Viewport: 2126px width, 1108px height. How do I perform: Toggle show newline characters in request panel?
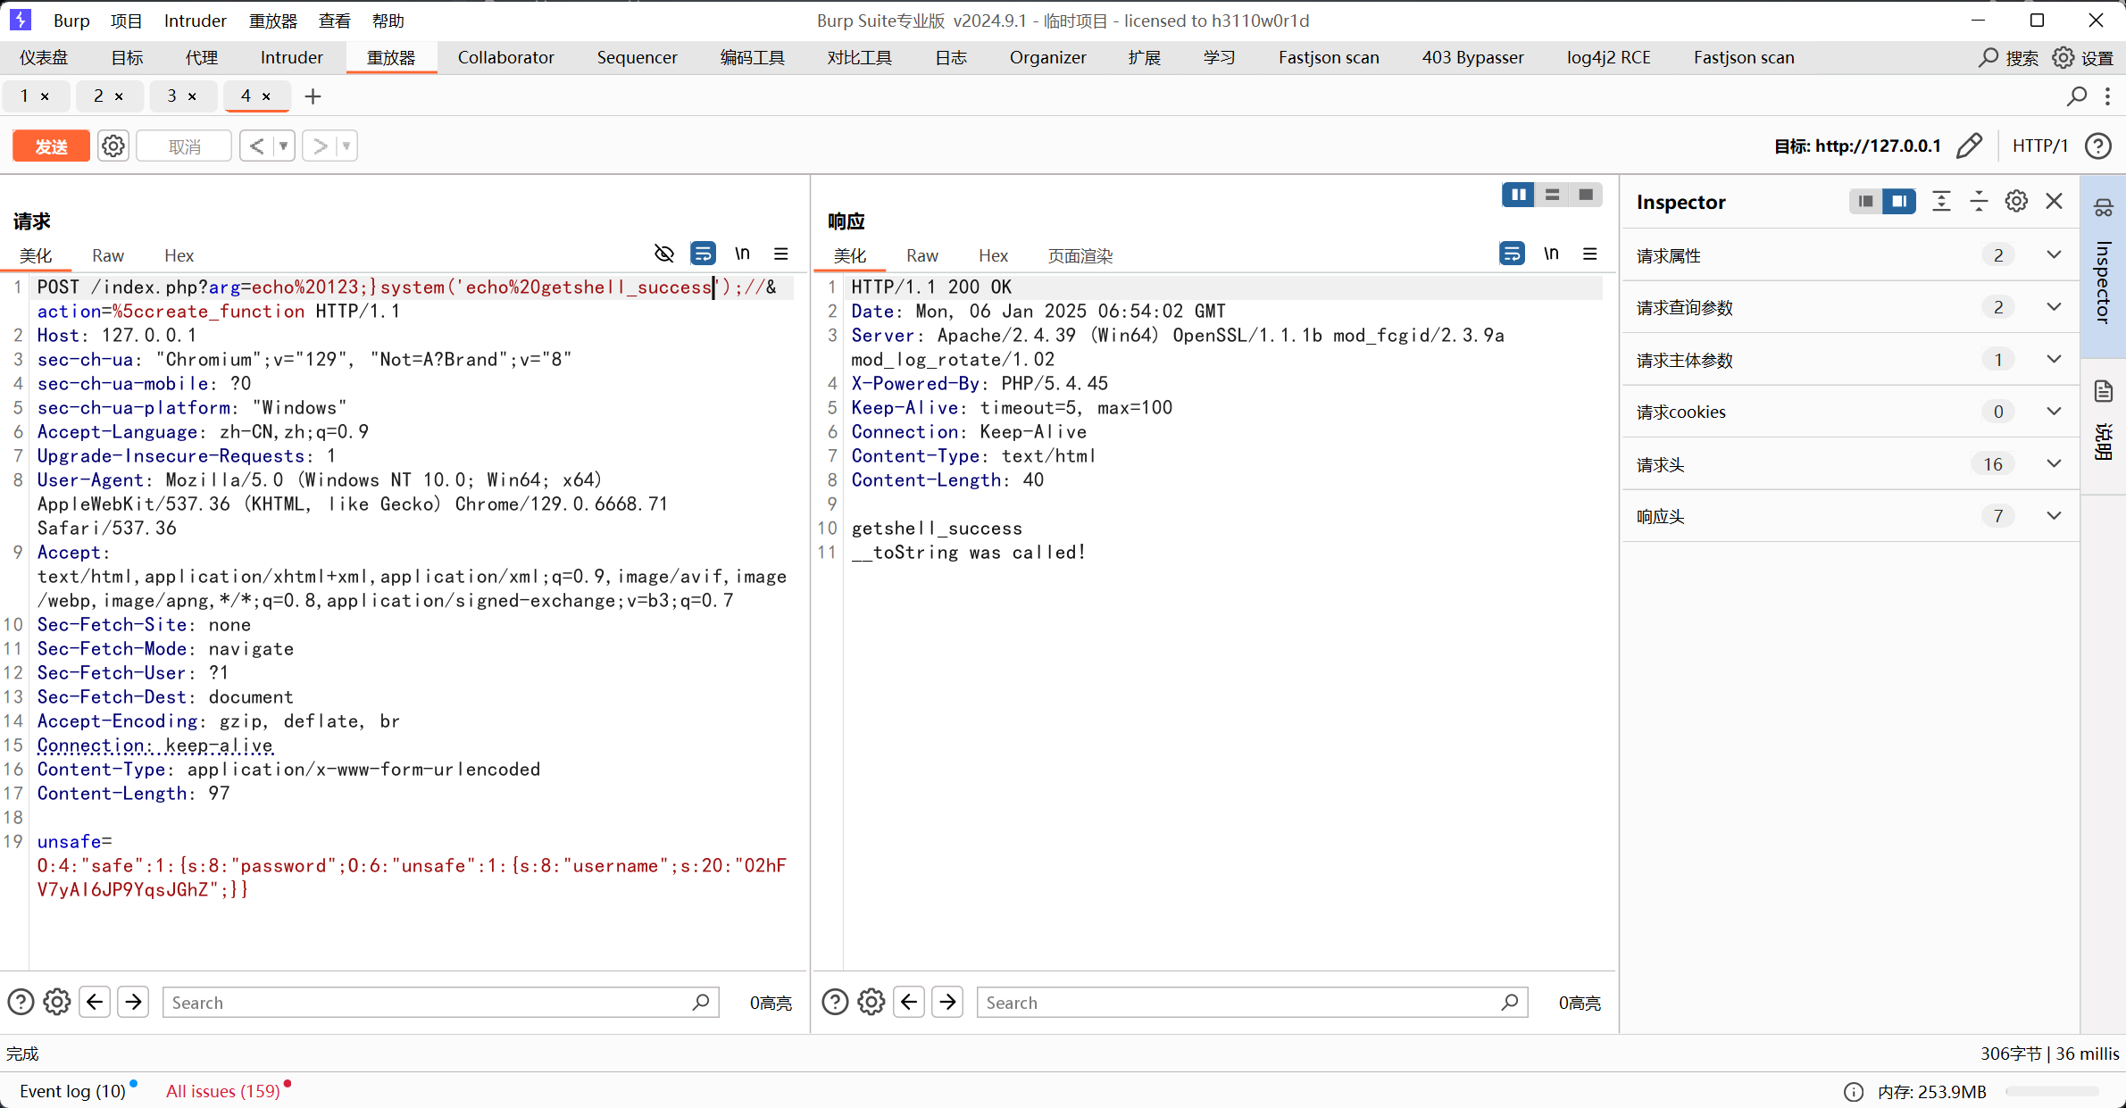(743, 254)
